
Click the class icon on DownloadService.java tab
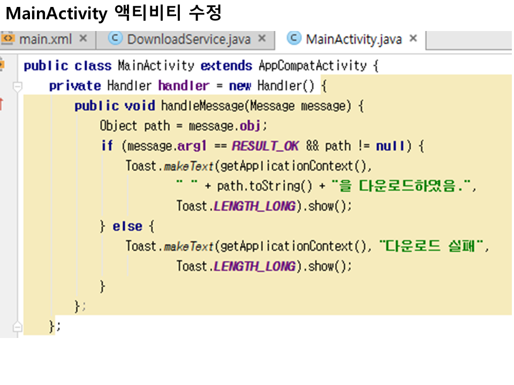click(x=114, y=38)
